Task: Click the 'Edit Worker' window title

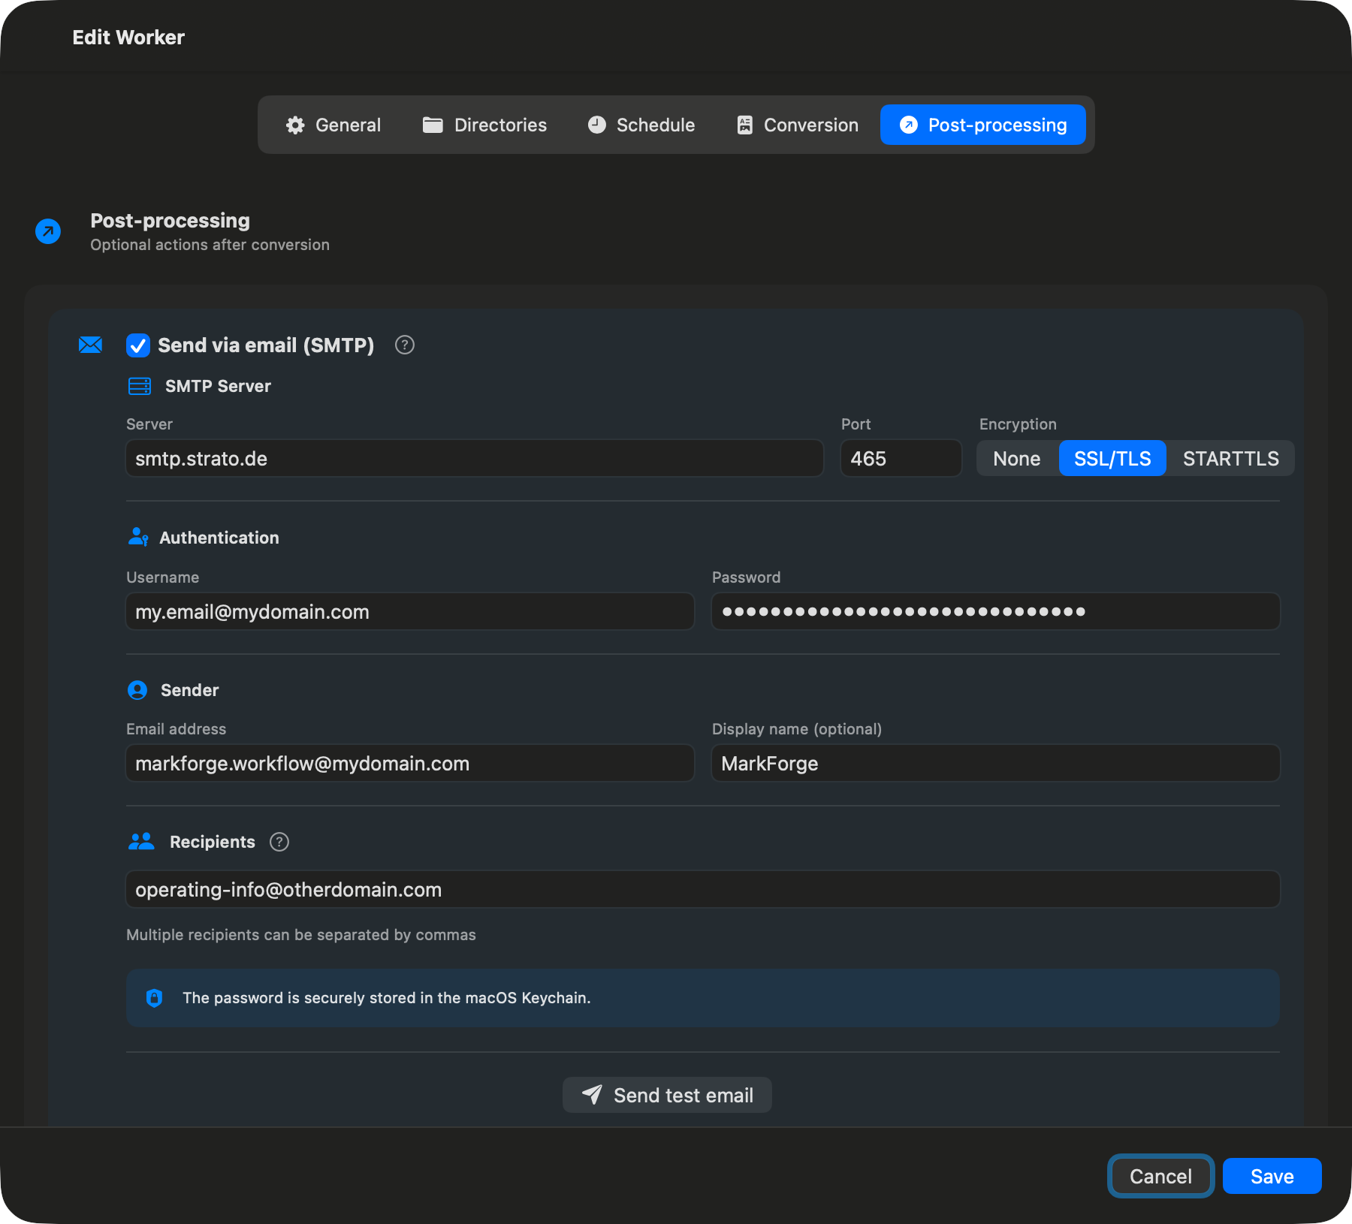Action: coord(128,38)
